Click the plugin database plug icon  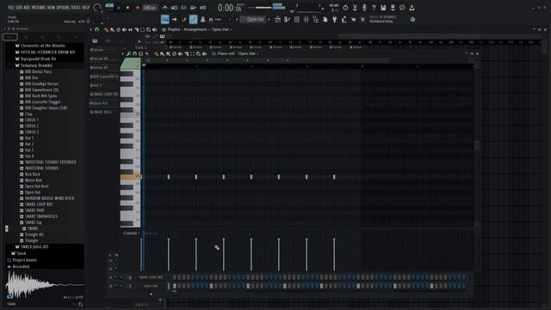pos(334,20)
